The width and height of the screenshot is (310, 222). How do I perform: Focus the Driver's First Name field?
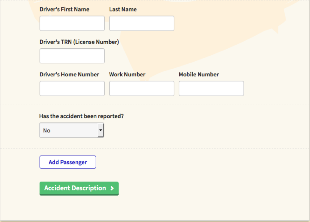[72, 23]
